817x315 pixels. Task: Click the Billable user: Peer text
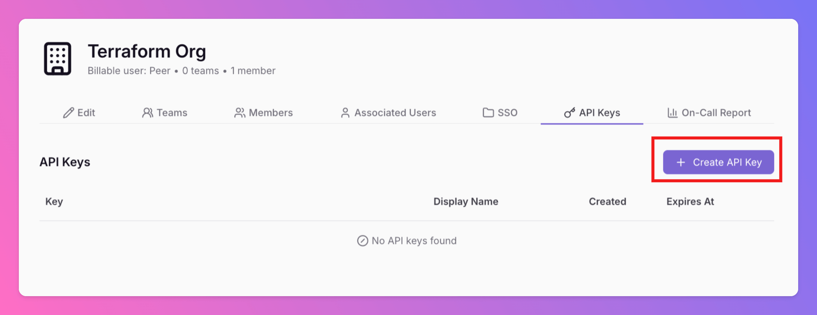129,71
